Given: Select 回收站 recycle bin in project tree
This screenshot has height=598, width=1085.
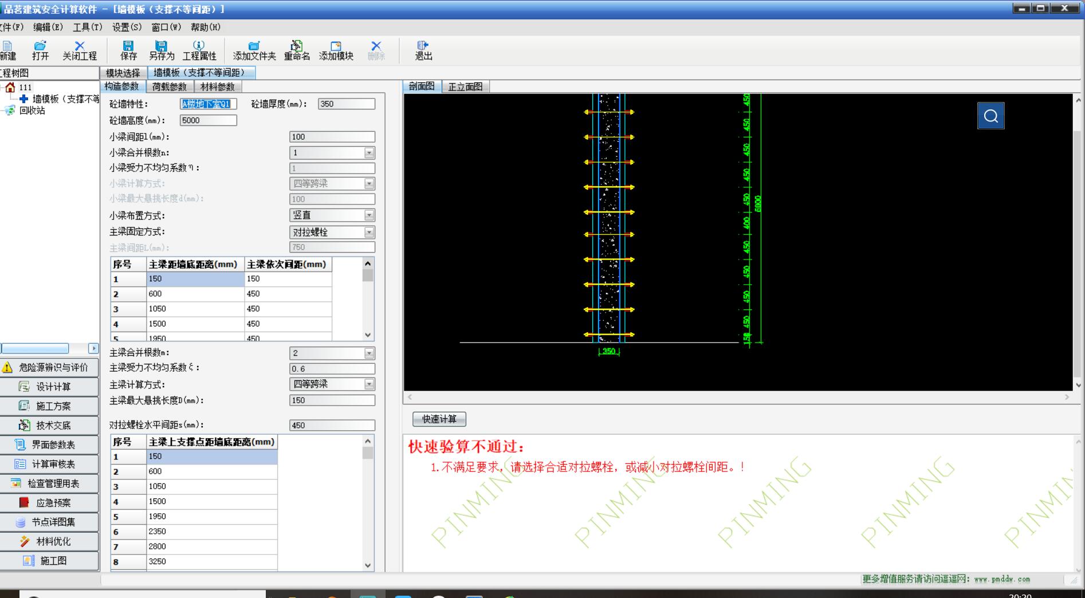Looking at the screenshot, I should coord(32,111).
